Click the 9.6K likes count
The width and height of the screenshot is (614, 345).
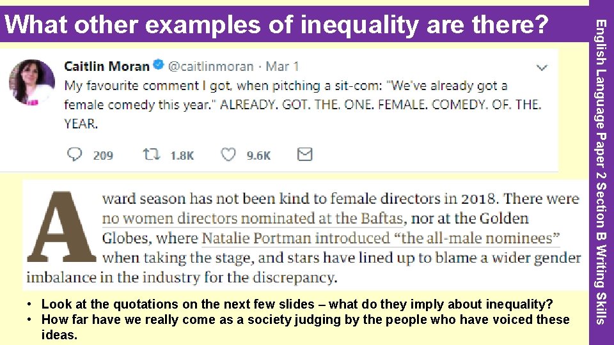click(x=259, y=155)
